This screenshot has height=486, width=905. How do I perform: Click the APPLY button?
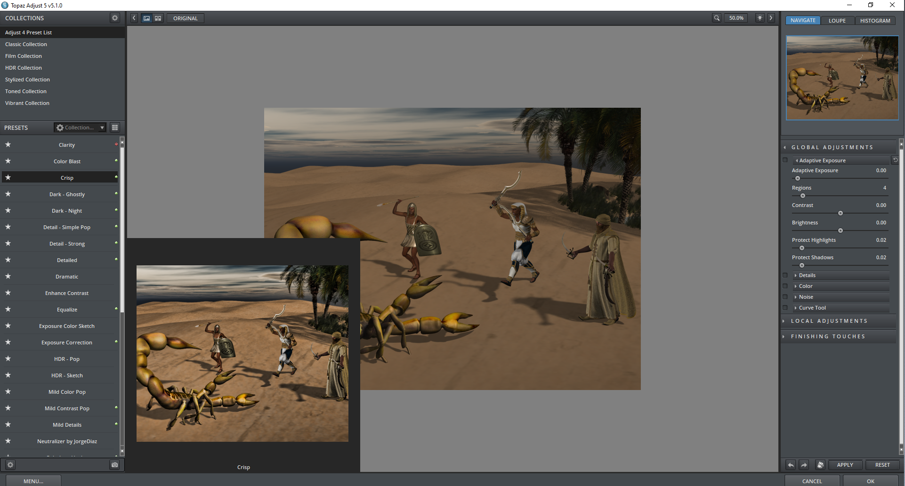tap(845, 465)
